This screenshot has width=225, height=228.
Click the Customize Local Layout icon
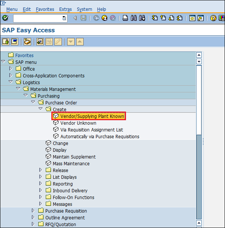click(222, 18)
